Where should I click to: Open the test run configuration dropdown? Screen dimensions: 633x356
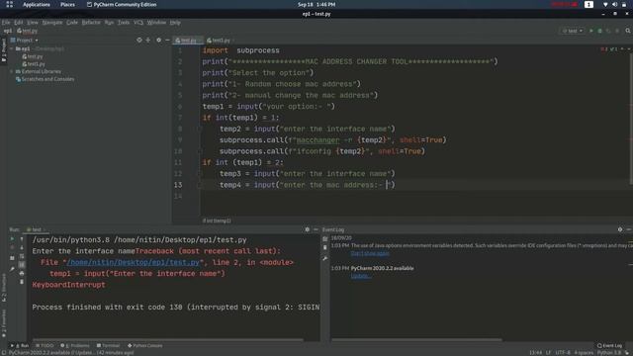573,31
